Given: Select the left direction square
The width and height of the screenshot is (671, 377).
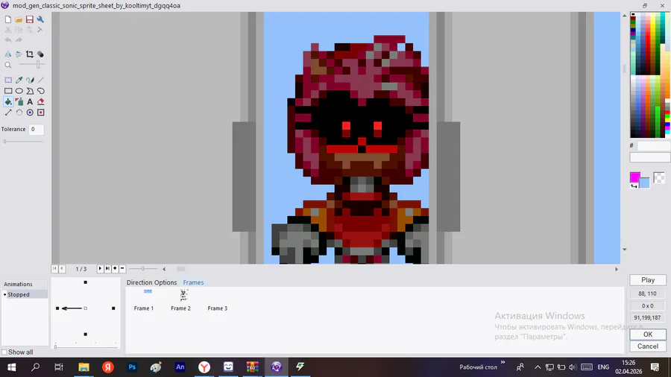Looking at the screenshot, I should coord(57,308).
